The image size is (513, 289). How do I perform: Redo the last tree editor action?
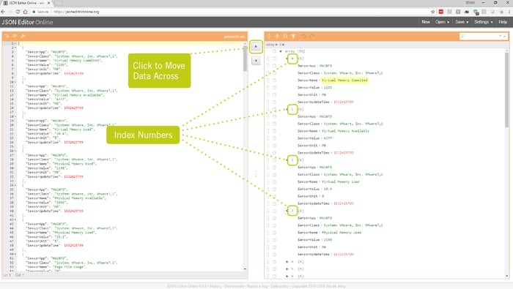point(311,37)
